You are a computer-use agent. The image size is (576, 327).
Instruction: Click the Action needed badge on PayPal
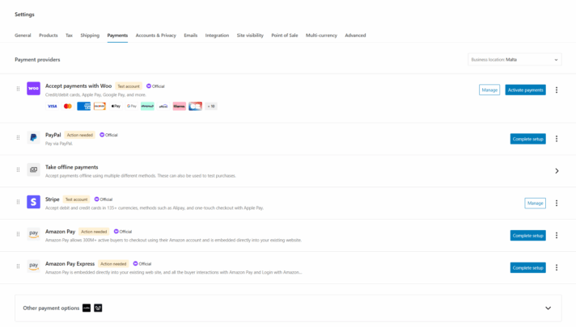(80, 135)
